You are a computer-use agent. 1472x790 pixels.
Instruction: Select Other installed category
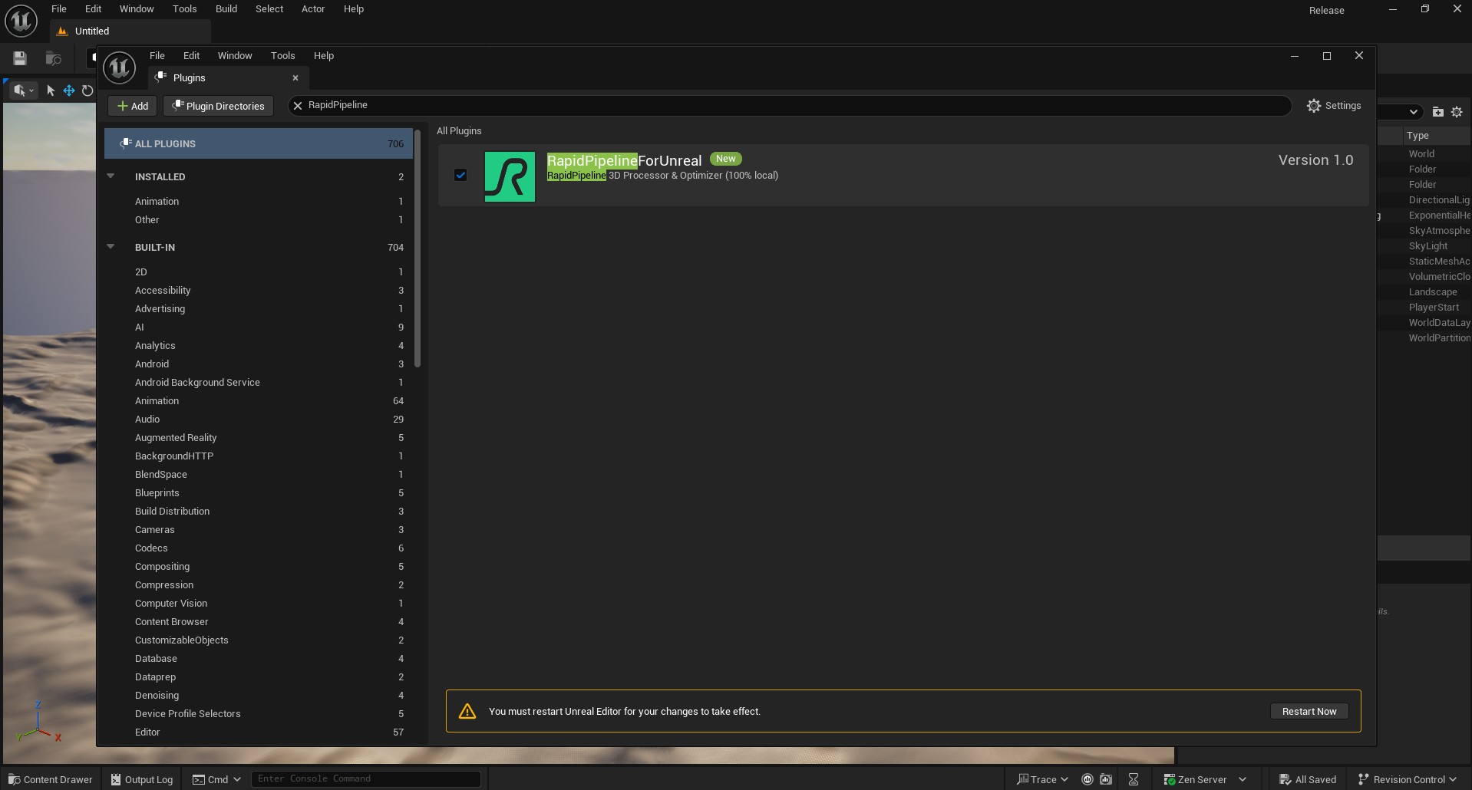[x=259, y=219]
